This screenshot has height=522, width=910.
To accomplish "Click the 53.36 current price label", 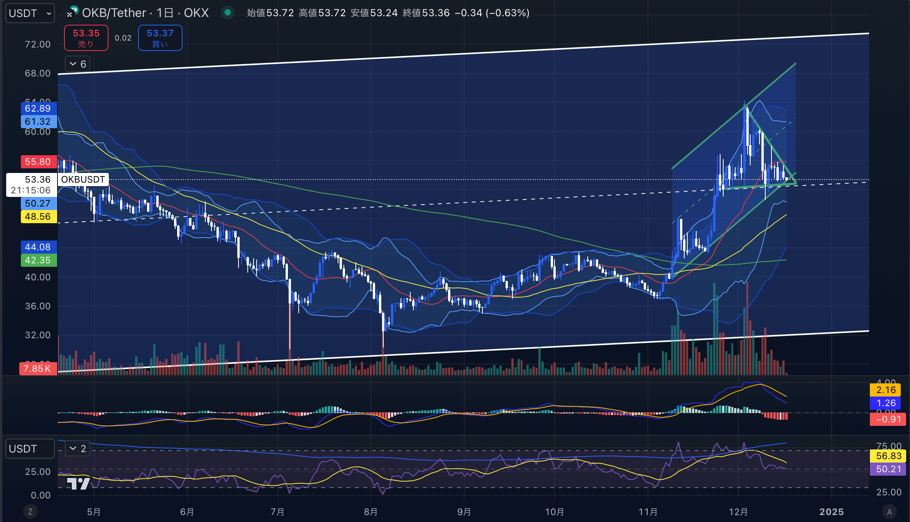I will tap(37, 180).
